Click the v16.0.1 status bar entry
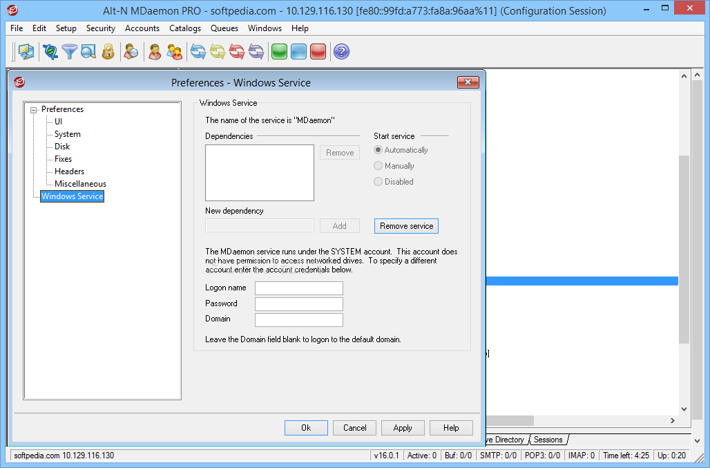Viewport: 710px width, 468px height. coord(386,456)
